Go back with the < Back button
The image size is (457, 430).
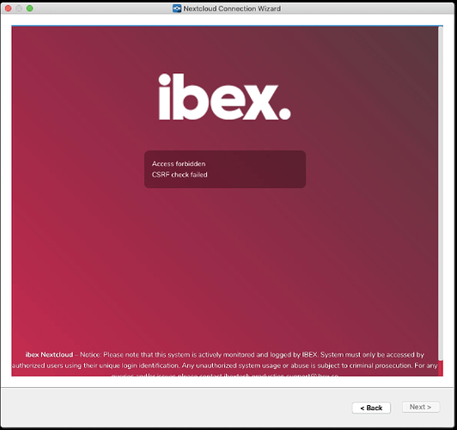click(371, 408)
